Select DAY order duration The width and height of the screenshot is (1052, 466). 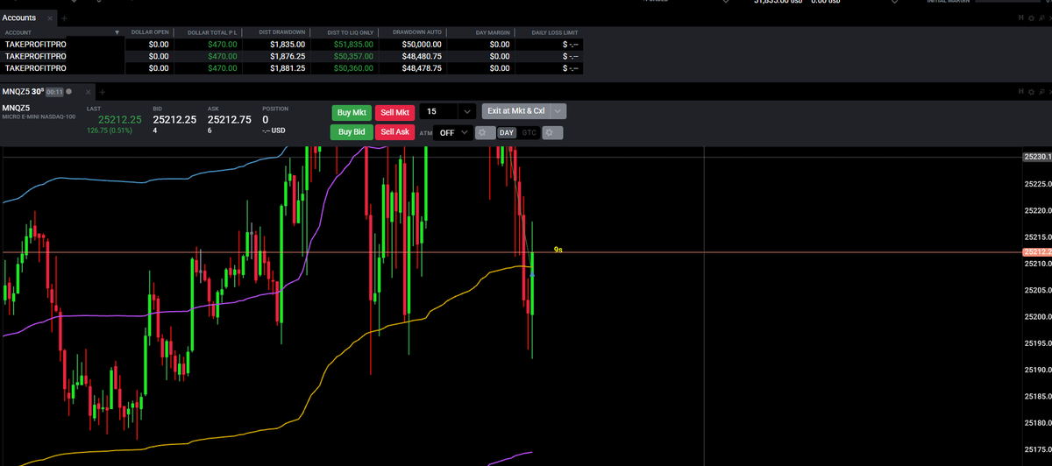coord(507,132)
